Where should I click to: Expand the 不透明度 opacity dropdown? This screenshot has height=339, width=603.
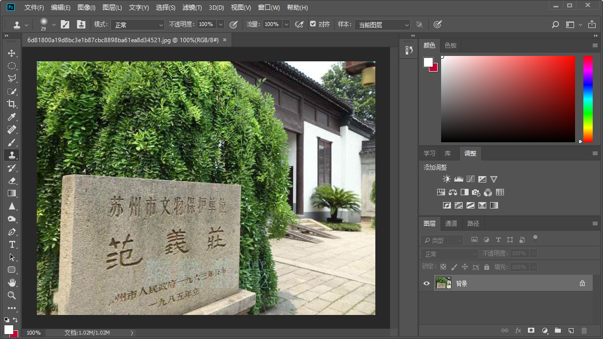click(220, 24)
